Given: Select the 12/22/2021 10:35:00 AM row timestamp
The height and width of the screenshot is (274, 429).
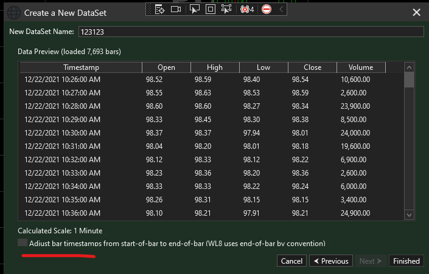Looking at the screenshot, I should [x=63, y=200].
